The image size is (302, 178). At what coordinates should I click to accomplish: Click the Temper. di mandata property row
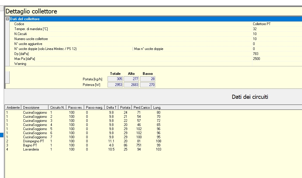(31, 29)
